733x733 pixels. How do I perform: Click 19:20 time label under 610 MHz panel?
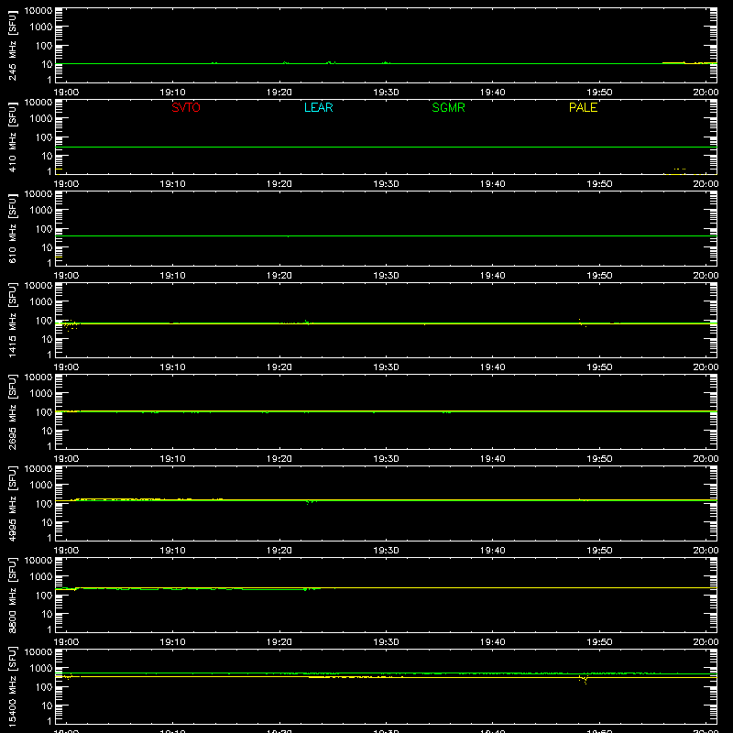[x=279, y=276]
